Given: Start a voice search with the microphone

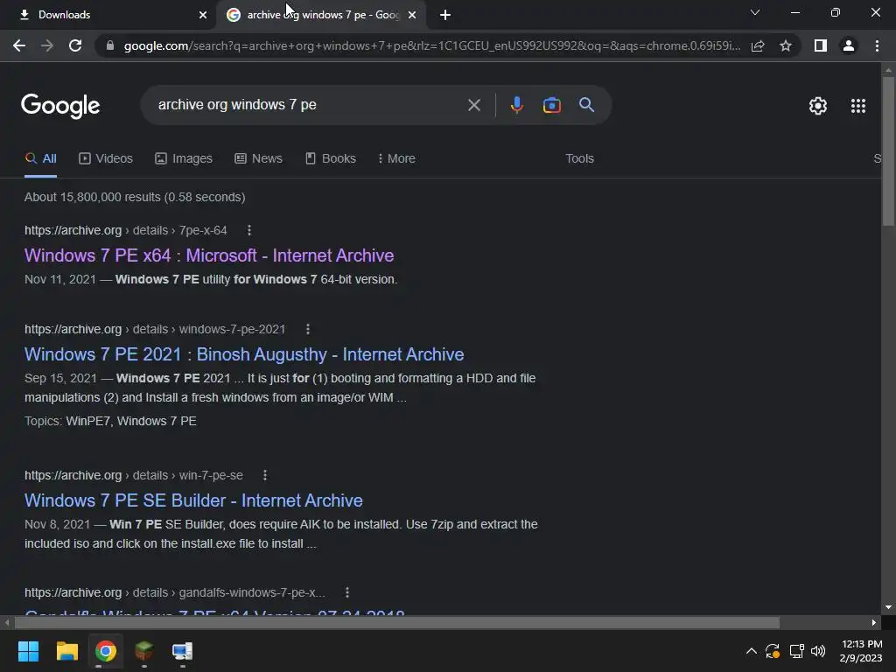Looking at the screenshot, I should (x=516, y=105).
